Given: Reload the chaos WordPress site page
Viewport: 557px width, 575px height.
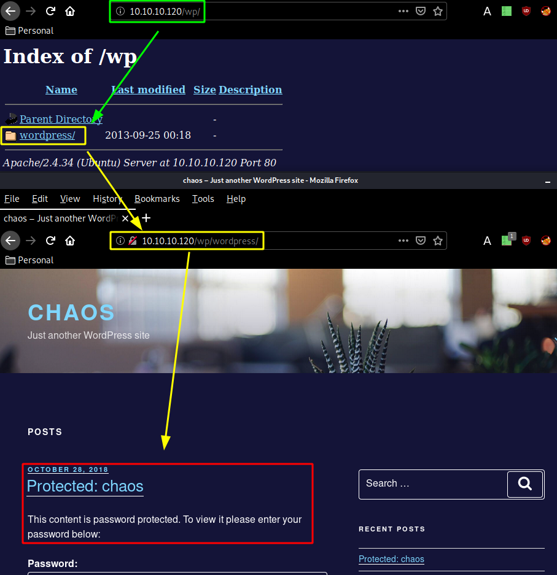Looking at the screenshot, I should (50, 241).
